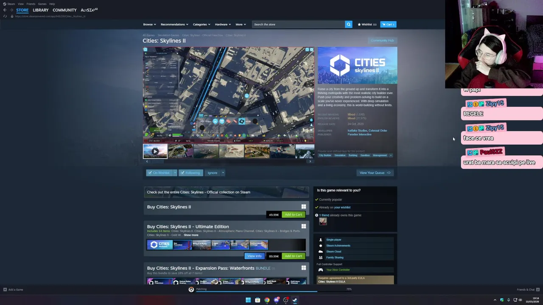The height and width of the screenshot is (305, 543).
Task: Click the store search magnifier icon
Action: click(x=349, y=24)
